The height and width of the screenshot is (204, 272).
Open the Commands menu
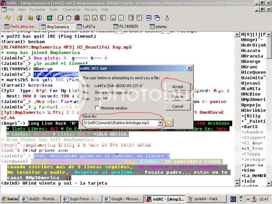click(71, 10)
